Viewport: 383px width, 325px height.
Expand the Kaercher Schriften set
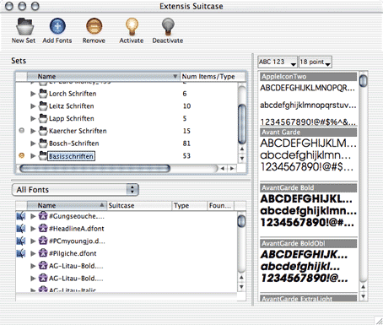33,131
